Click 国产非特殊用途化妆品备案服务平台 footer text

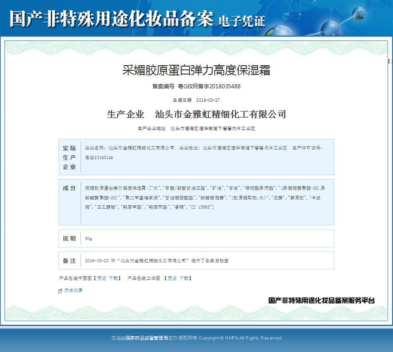point(321,300)
